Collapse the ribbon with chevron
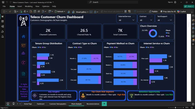Viewport: 195px width, 109px height. [192, 12]
